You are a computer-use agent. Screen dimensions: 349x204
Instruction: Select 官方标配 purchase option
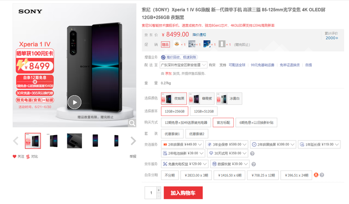pos(223,123)
